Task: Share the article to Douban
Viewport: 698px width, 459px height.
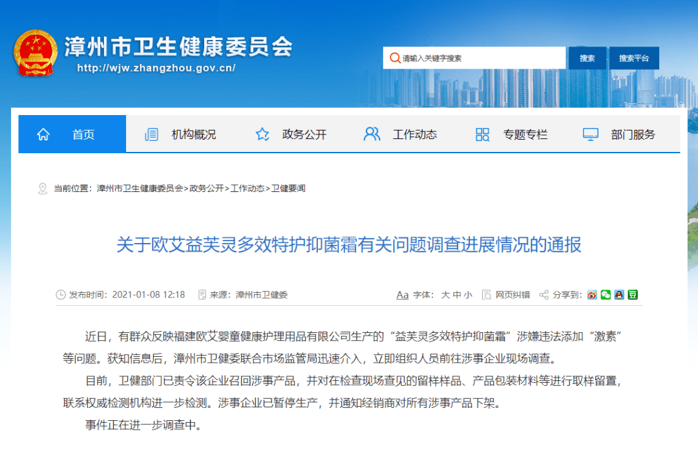Action: pyautogui.click(x=632, y=294)
